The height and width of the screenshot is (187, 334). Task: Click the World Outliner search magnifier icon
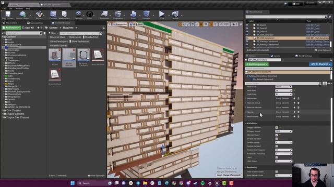tap(326, 17)
